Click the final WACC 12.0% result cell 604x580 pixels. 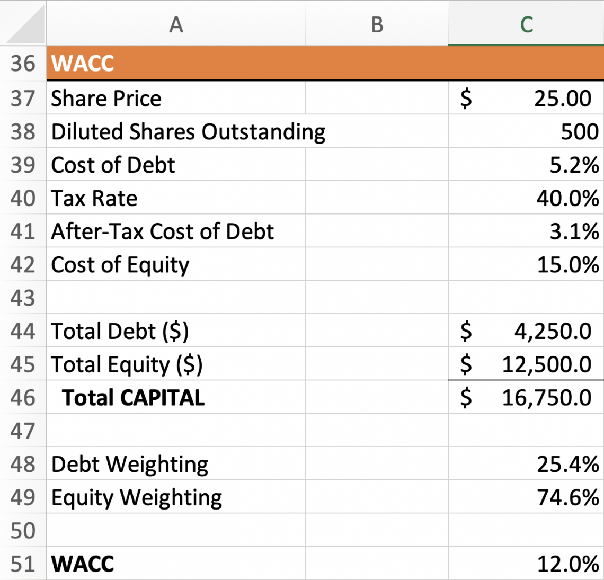(526, 564)
